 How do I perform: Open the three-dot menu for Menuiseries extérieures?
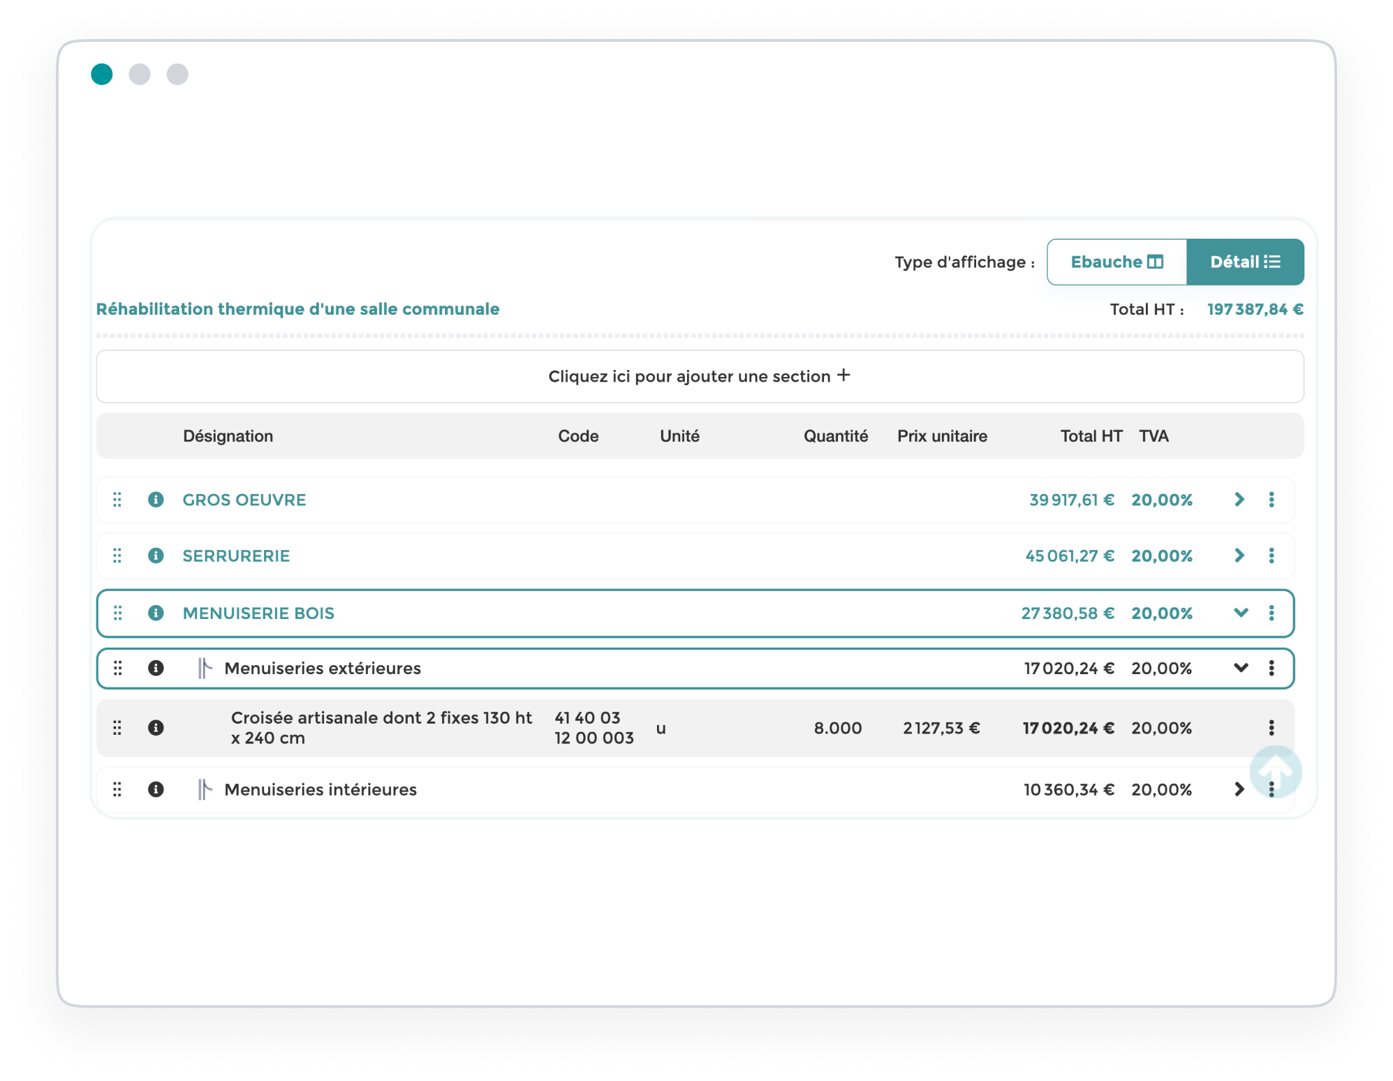pos(1272,668)
